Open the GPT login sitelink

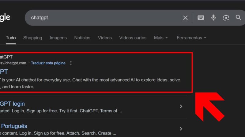point(12,104)
